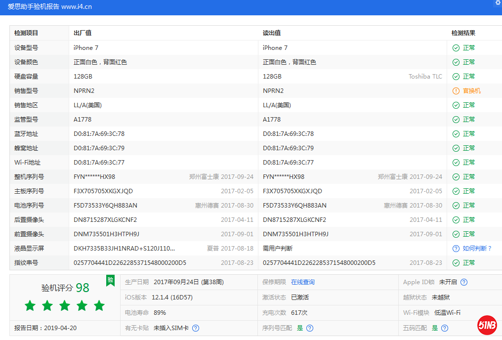The width and height of the screenshot is (502, 340).
Task: Click the 验机评分 98 score
Action: [65, 288]
